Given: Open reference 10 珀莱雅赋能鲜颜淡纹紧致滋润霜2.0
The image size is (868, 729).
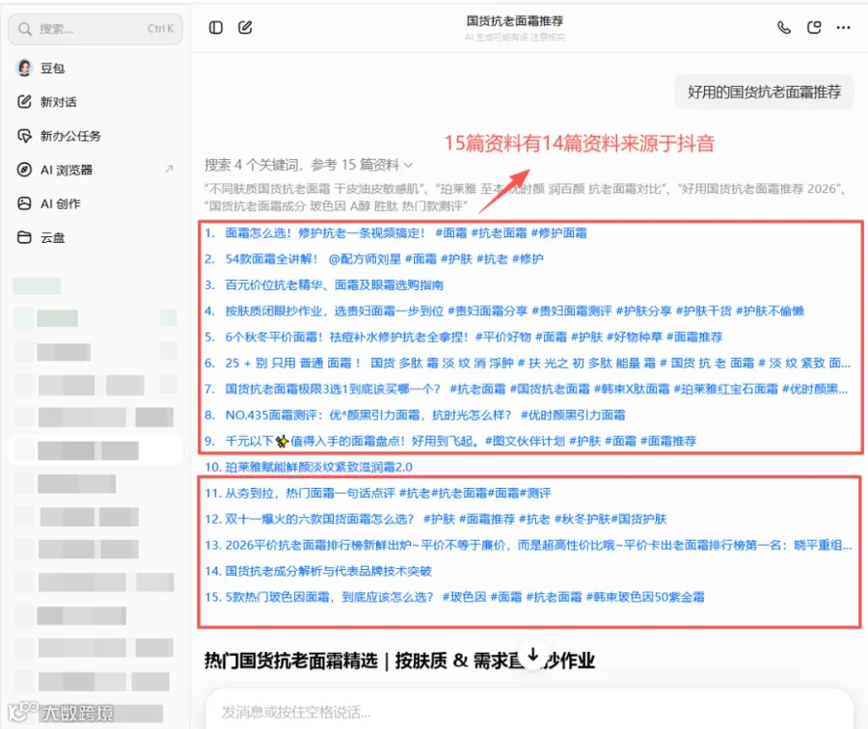Looking at the screenshot, I should click(x=318, y=467).
